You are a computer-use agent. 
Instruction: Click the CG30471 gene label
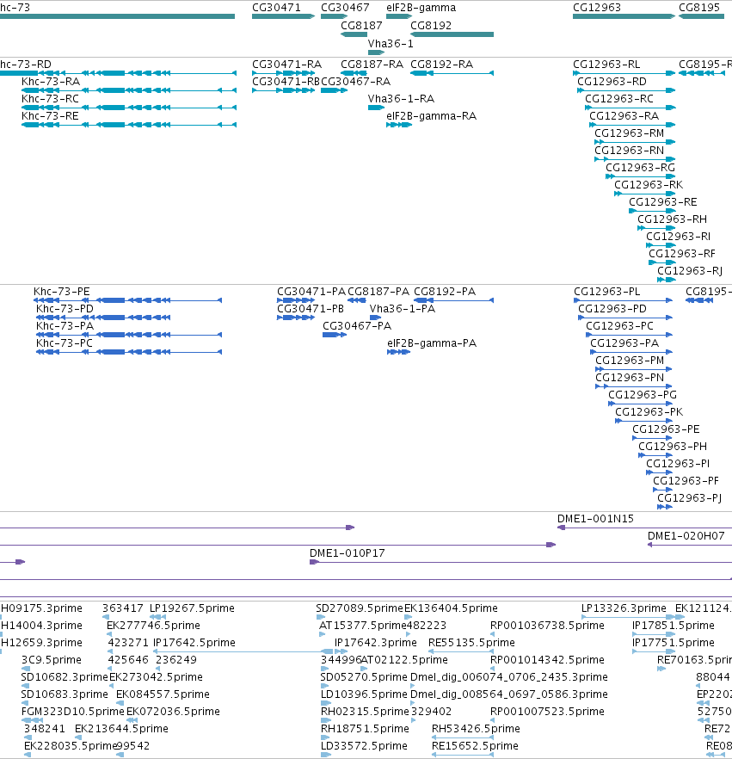click(276, 8)
